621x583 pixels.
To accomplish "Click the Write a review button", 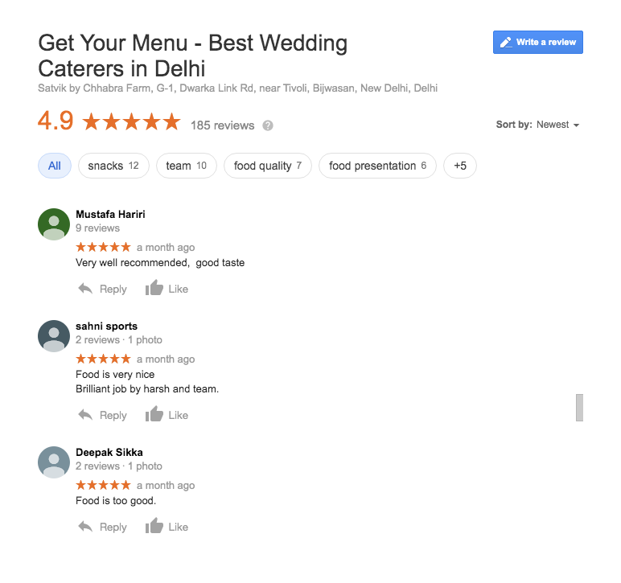I will 537,42.
